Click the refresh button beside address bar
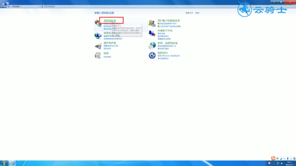 pos(41,6)
